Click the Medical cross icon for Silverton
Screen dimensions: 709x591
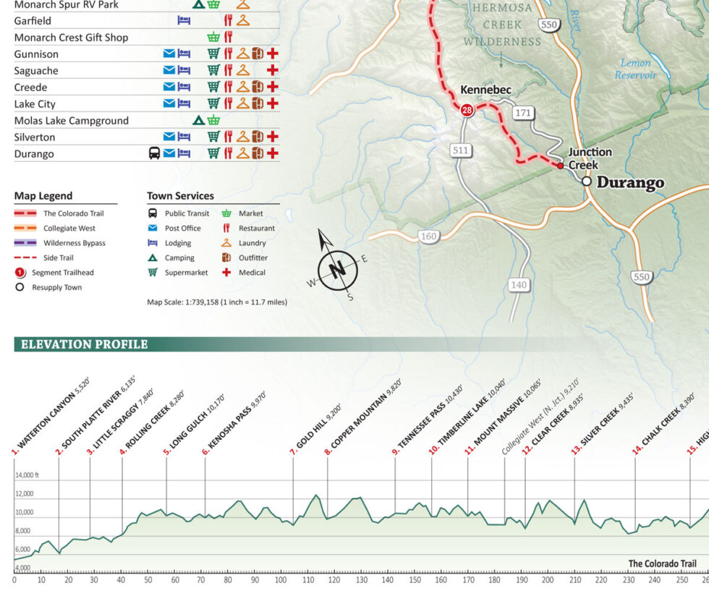click(x=273, y=137)
